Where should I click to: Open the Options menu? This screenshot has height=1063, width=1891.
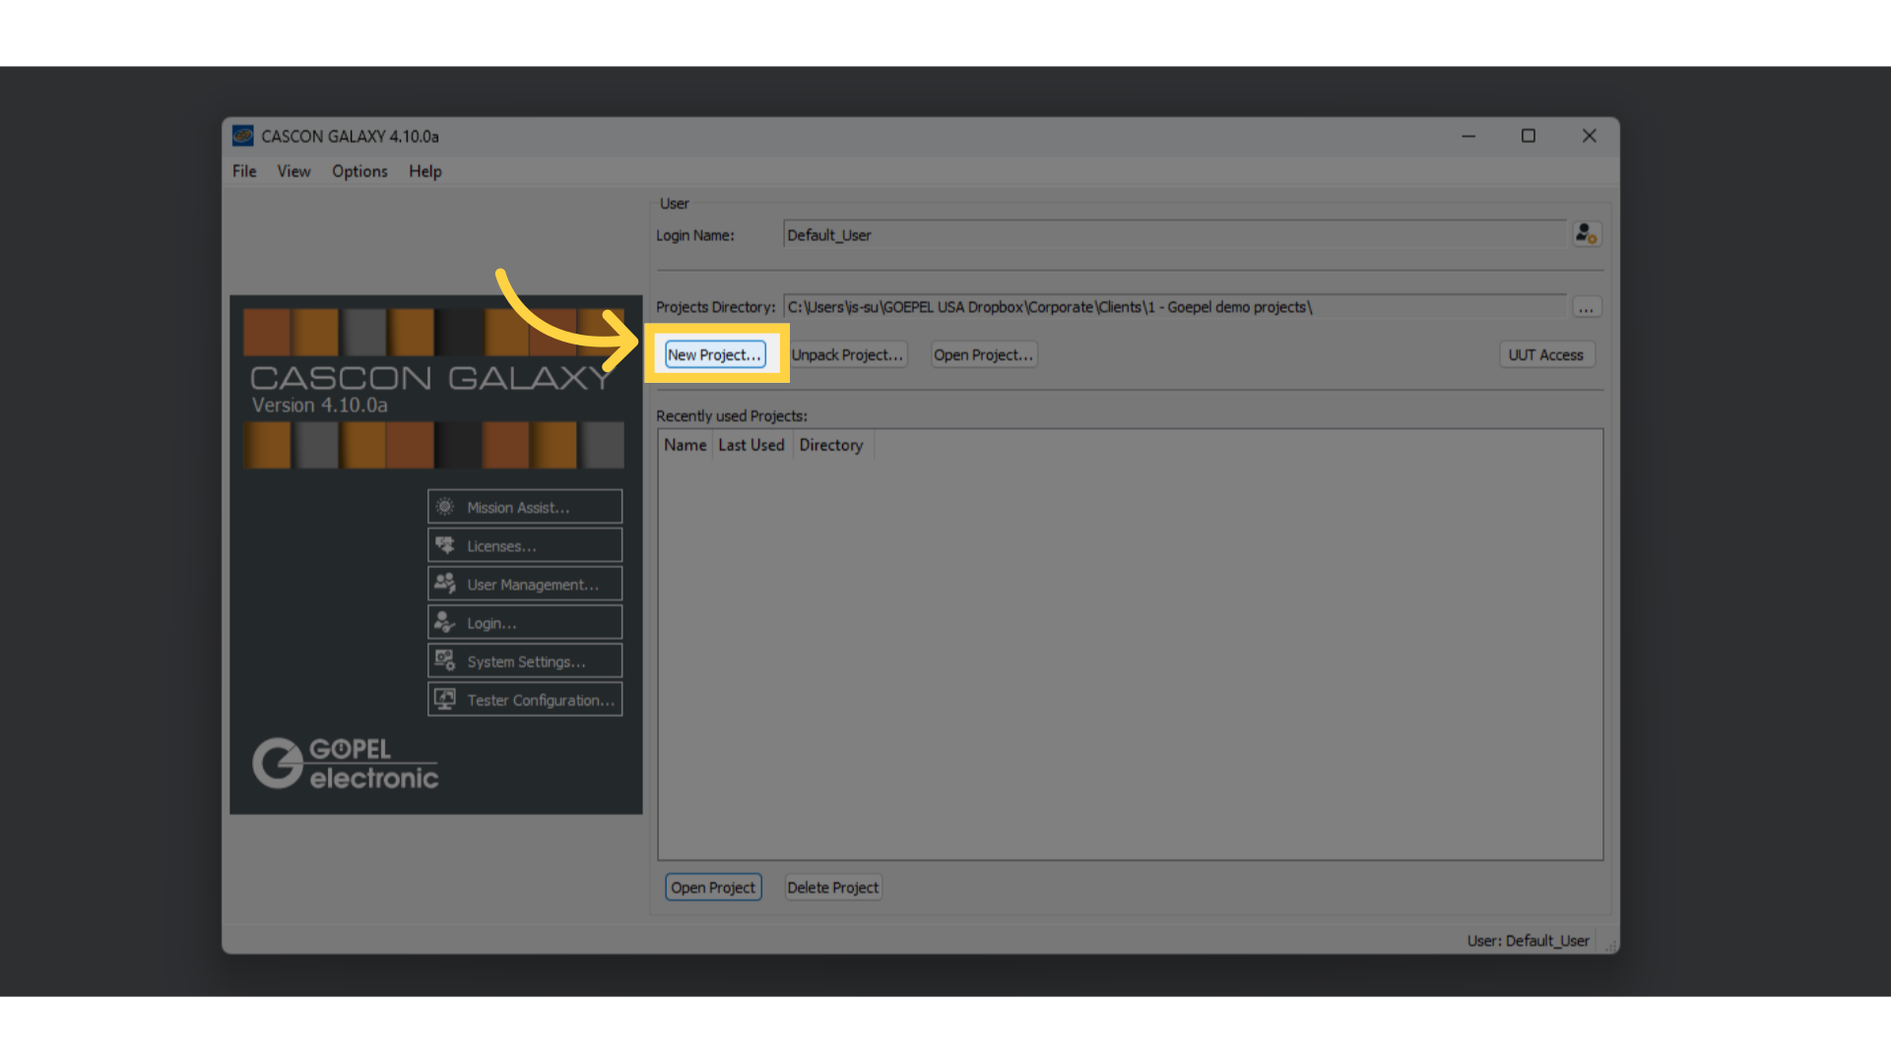(359, 171)
